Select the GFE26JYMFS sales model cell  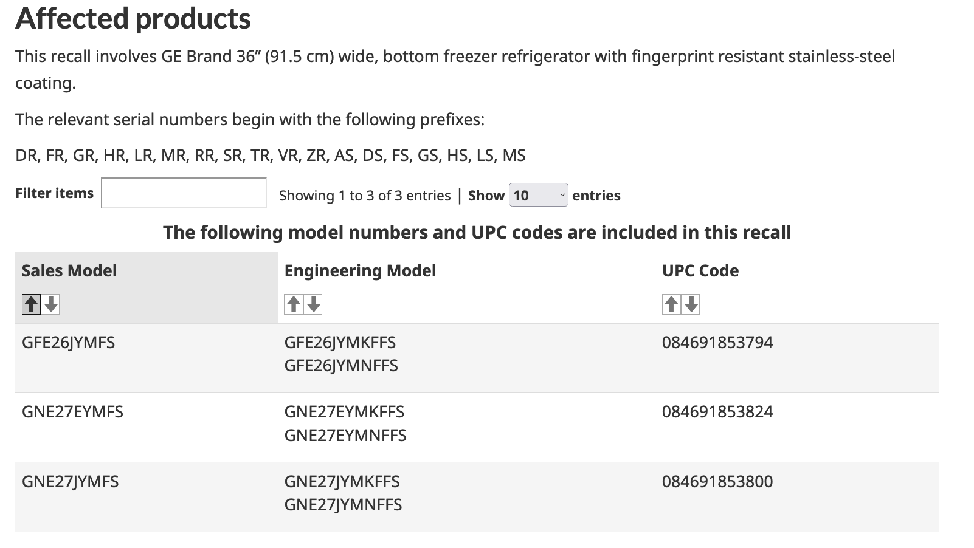68,343
